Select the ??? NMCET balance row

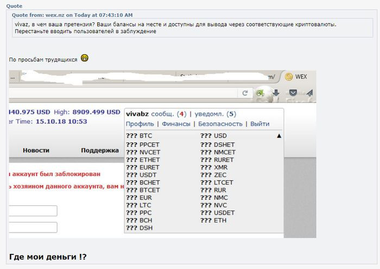[218, 152]
